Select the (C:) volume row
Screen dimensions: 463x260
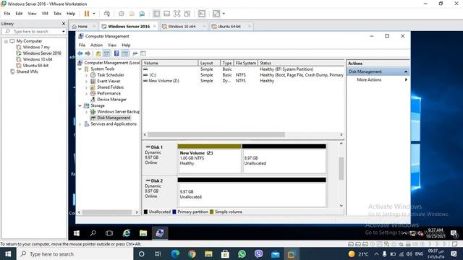coord(243,75)
